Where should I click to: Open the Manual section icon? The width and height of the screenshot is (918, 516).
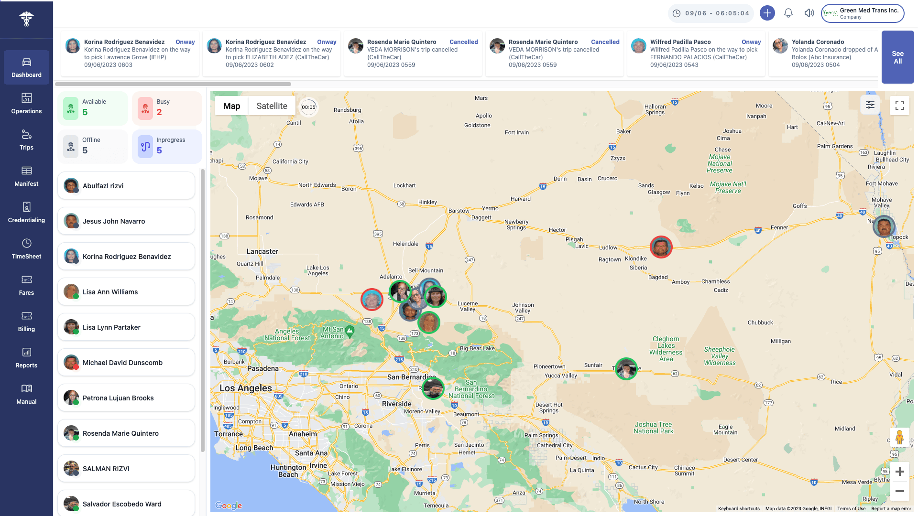pos(26,389)
